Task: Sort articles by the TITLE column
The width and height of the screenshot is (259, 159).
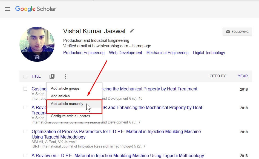Action: (x=36, y=76)
